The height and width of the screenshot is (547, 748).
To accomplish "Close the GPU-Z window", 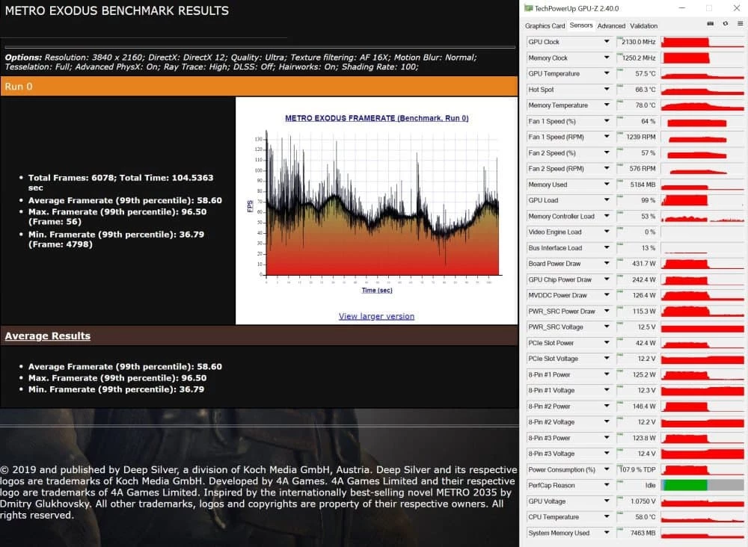I will pyautogui.click(x=737, y=8).
